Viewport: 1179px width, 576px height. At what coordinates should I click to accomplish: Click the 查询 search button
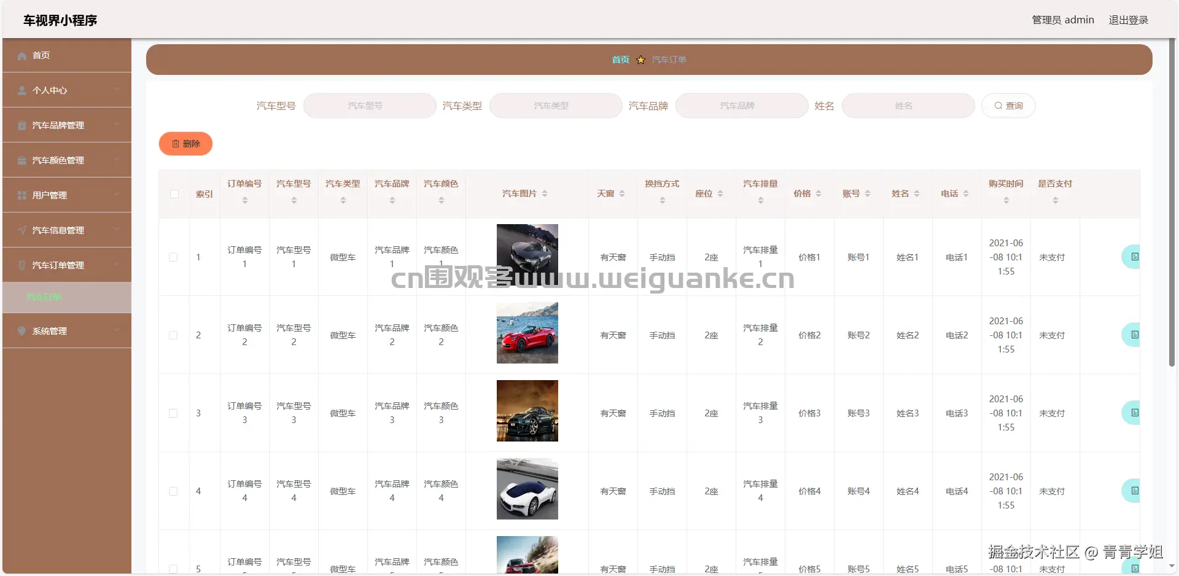point(1008,106)
